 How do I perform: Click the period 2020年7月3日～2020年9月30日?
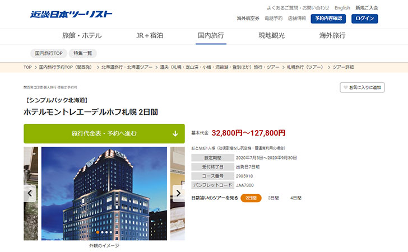click(x=266, y=157)
